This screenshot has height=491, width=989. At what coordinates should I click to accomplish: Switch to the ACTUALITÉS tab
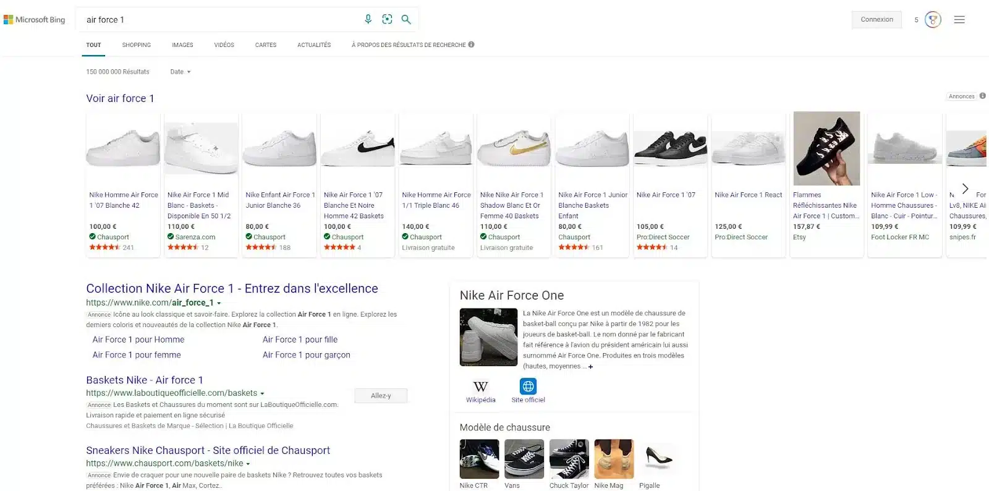(x=314, y=45)
